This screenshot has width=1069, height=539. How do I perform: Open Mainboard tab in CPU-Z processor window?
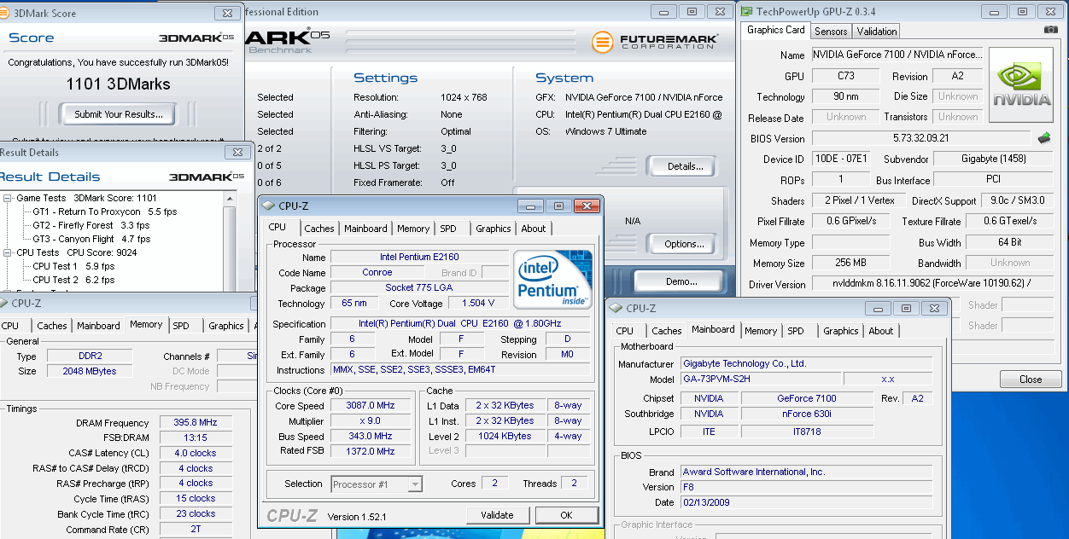pyautogui.click(x=365, y=229)
